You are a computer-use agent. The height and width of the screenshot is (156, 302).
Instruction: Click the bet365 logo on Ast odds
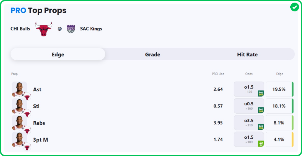pyautogui.click(x=261, y=94)
